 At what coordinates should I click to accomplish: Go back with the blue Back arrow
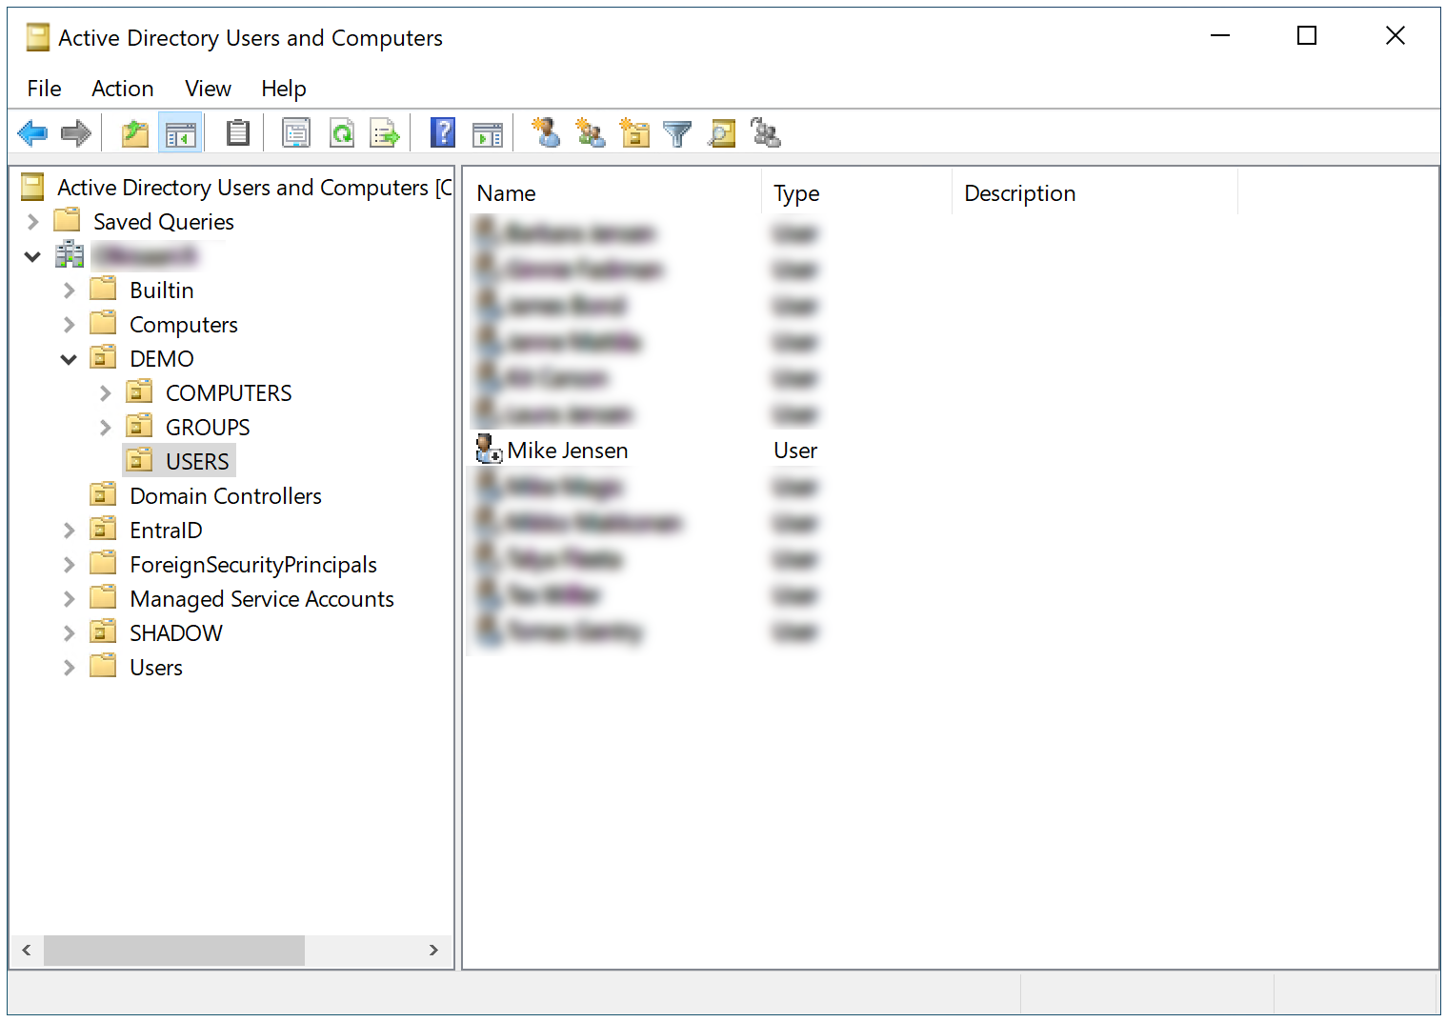tap(32, 133)
